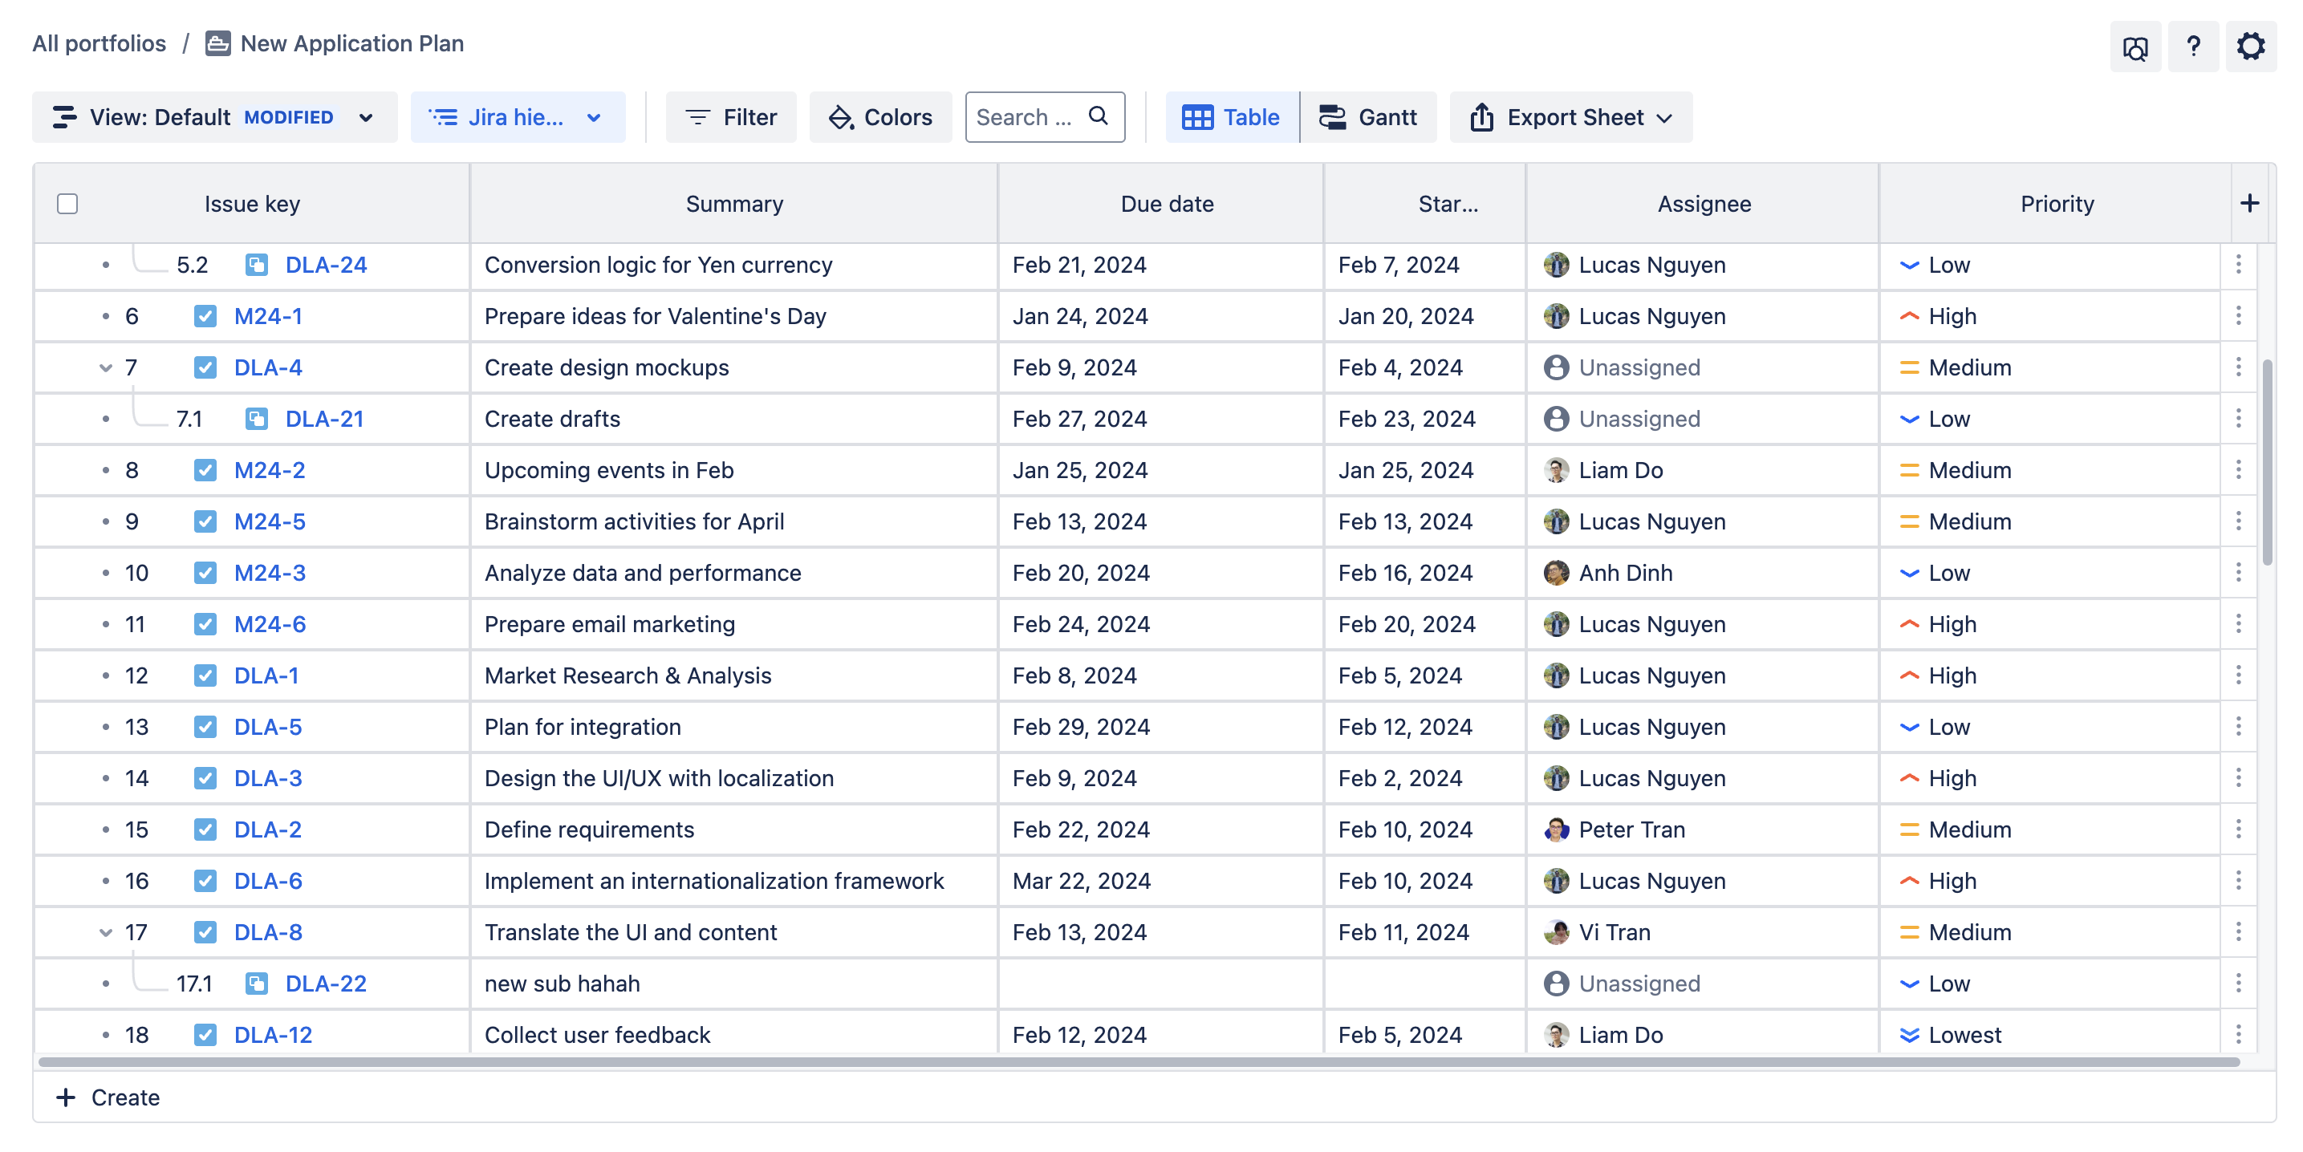Toggle the task checkbox icon for DLA-6
2303x1152 pixels.
click(x=205, y=881)
